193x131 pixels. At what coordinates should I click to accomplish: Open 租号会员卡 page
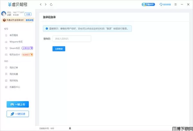pos(15,54)
